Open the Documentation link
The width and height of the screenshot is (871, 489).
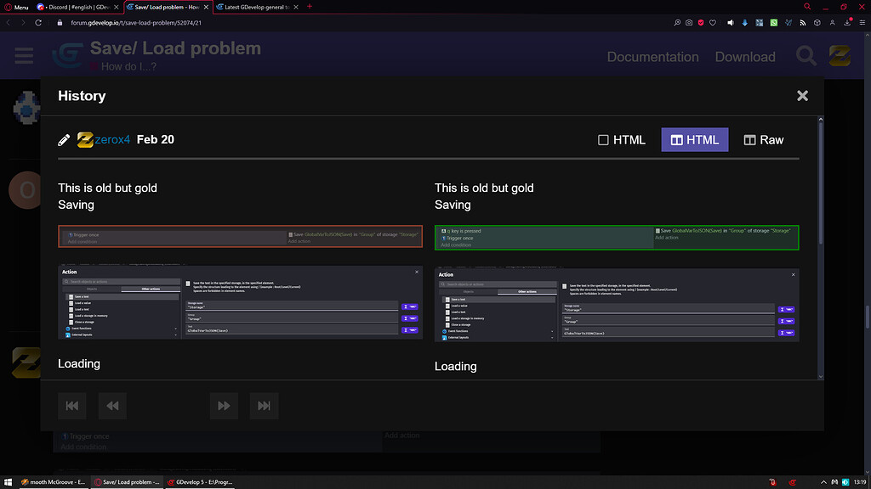pyautogui.click(x=652, y=56)
